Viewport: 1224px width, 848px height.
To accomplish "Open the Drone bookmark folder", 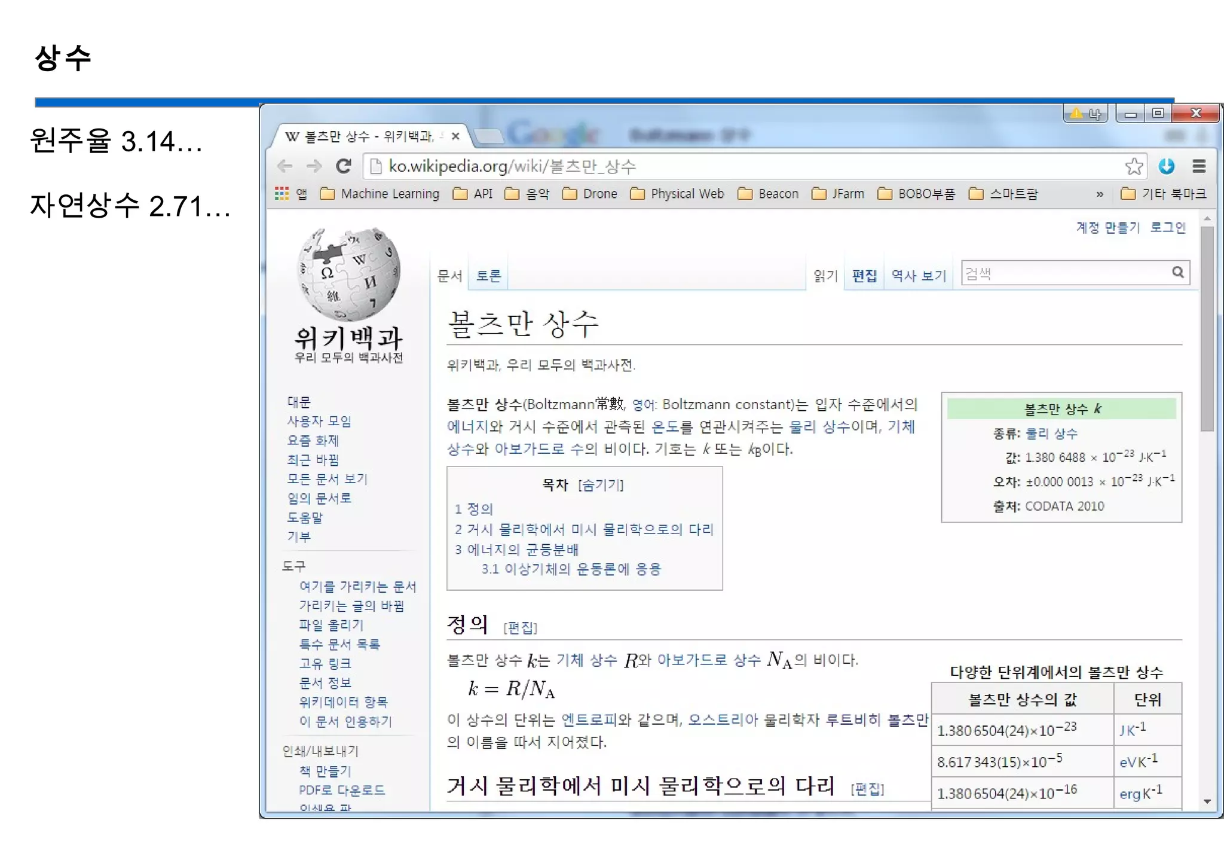I will pyautogui.click(x=590, y=194).
